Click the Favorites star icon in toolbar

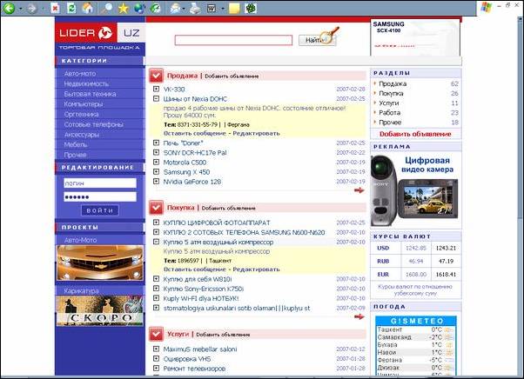click(x=123, y=8)
